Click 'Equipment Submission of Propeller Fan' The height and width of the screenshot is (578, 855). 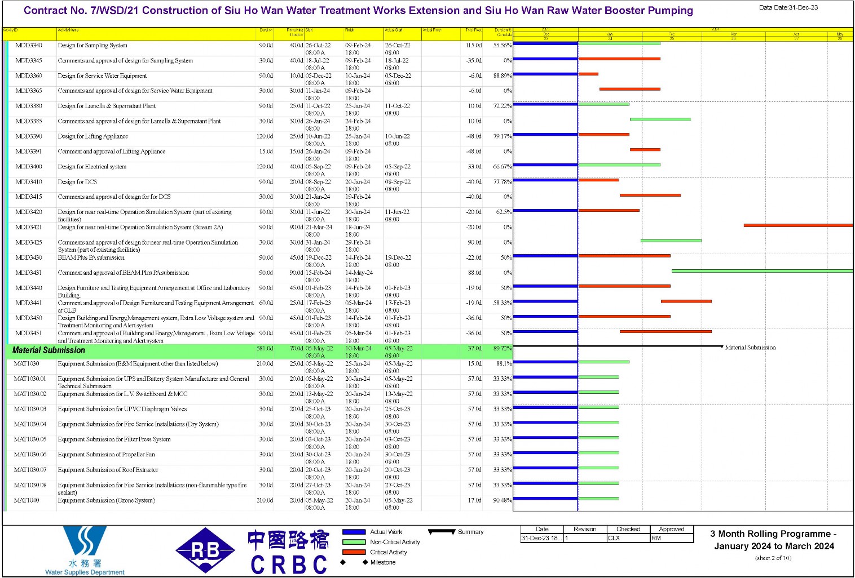106,455
